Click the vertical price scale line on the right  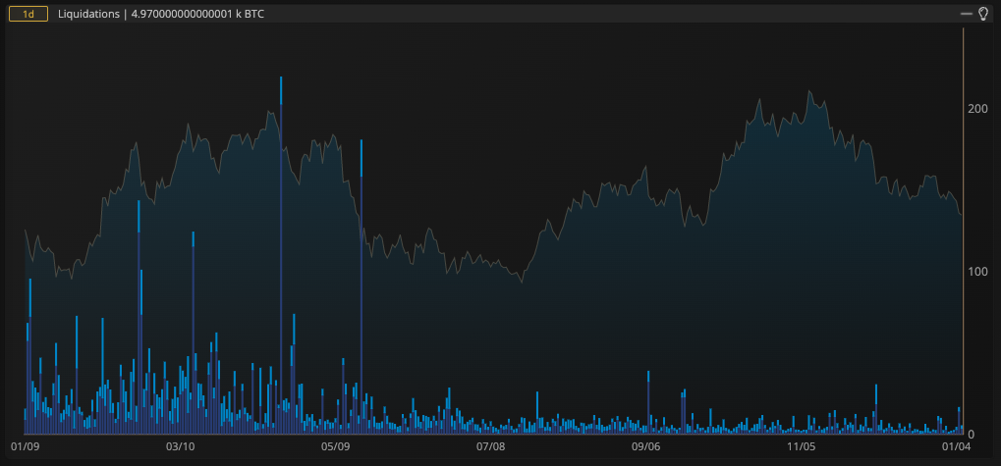pyautogui.click(x=963, y=231)
